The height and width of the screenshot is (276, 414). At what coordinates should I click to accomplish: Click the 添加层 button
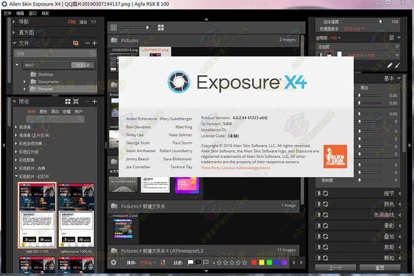324,47
